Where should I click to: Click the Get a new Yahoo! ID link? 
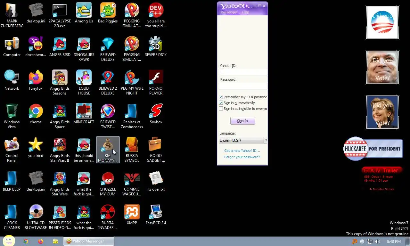[x=242, y=151]
